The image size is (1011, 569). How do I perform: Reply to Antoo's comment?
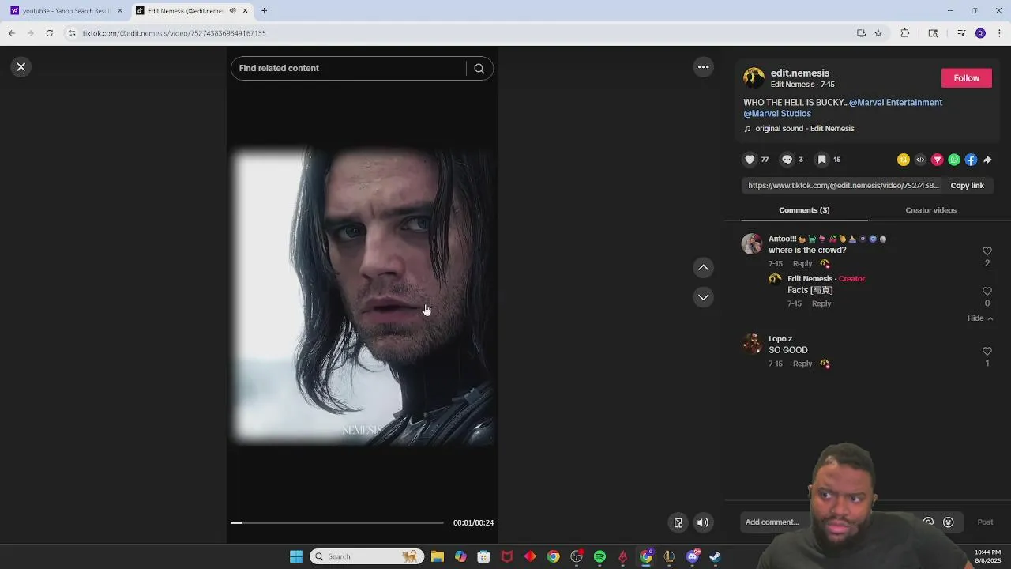click(x=802, y=264)
